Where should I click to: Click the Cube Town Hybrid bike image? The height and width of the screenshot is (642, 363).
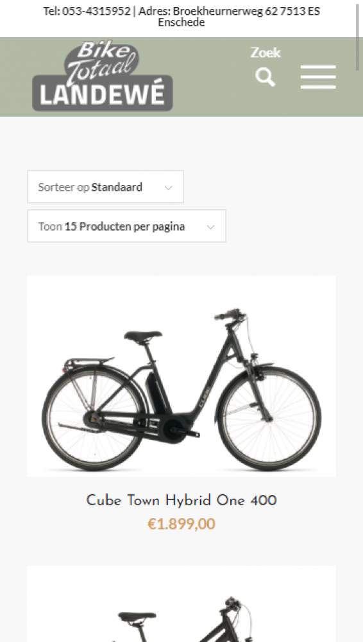(181, 376)
